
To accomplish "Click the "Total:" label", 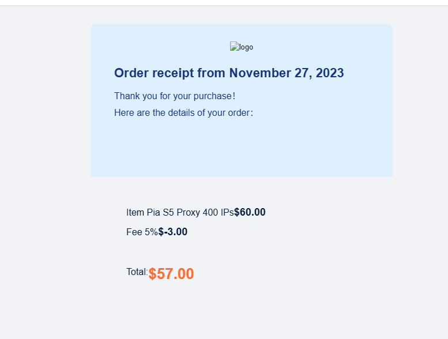I will (x=137, y=272).
